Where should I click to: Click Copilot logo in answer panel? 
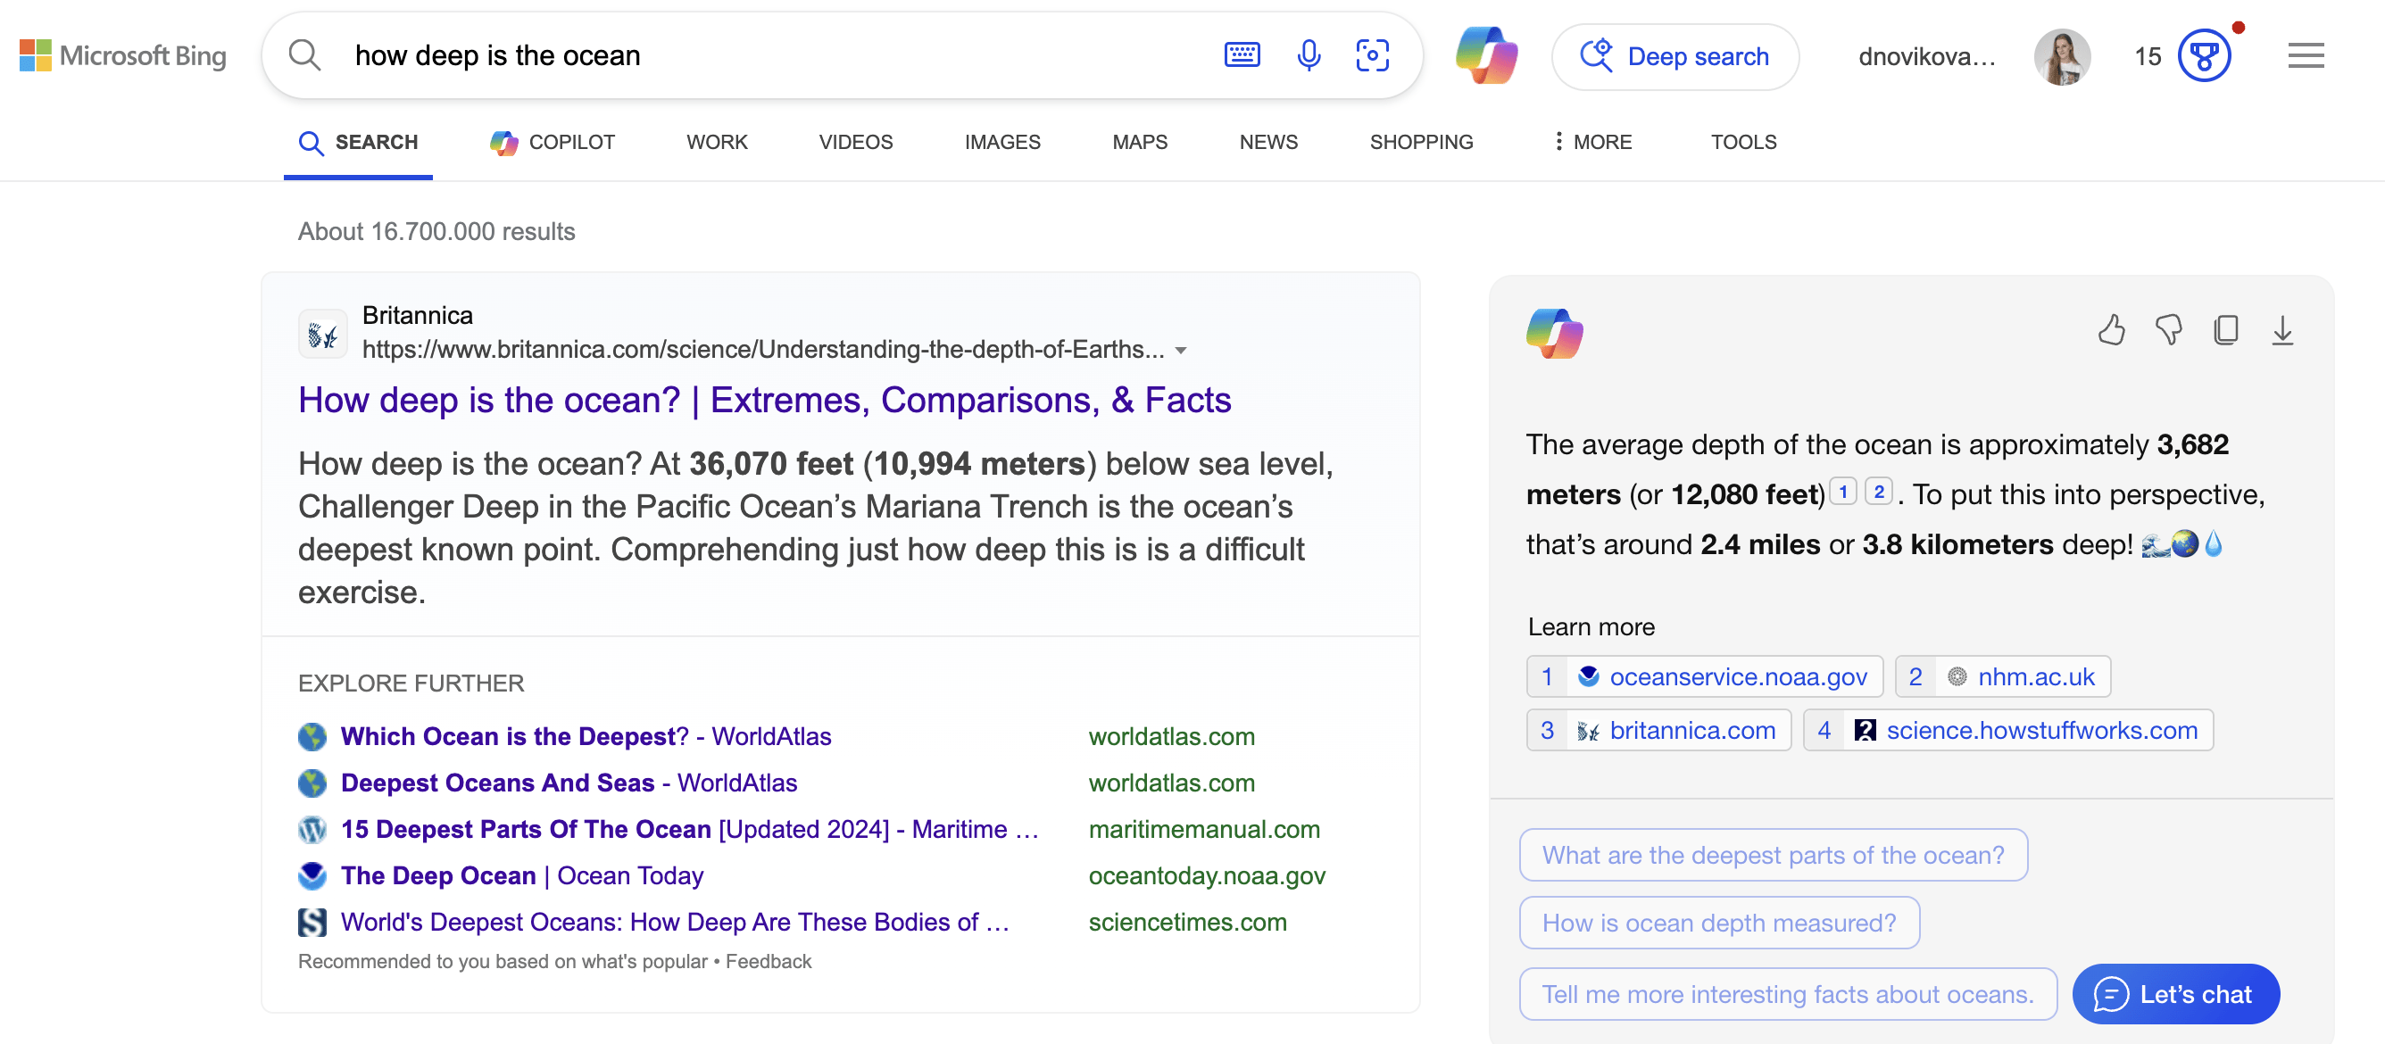(x=1554, y=333)
